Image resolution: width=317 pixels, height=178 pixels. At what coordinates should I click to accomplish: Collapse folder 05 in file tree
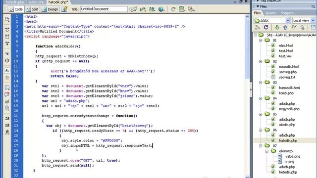click(x=261, y=114)
